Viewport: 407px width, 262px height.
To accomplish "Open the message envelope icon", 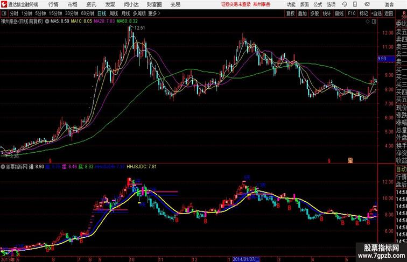I will click(367, 4).
